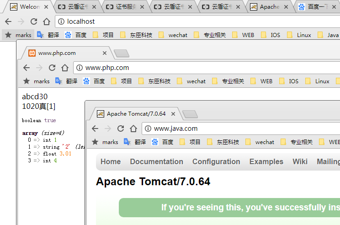Open Linux folder in www.php.com bookmarks bar
Viewport: 340px width, 225px height.
(317, 81)
